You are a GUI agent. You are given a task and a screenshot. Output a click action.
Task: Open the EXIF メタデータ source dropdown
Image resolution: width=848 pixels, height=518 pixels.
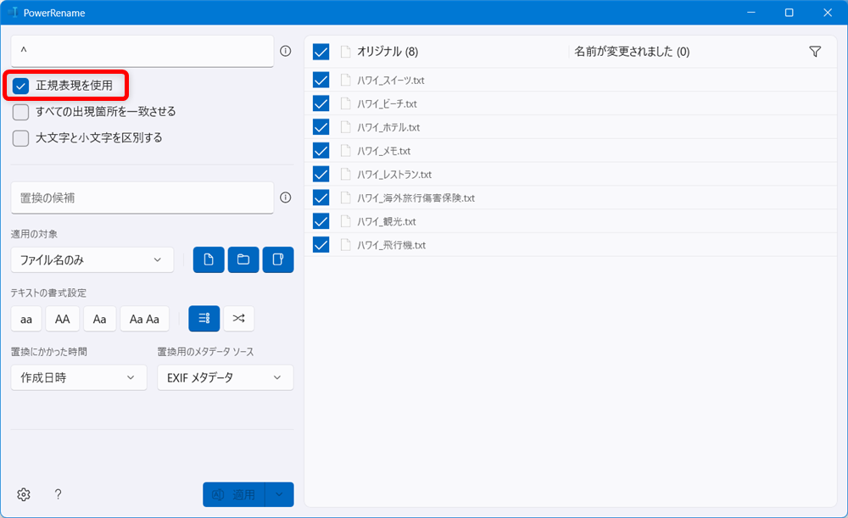point(225,377)
